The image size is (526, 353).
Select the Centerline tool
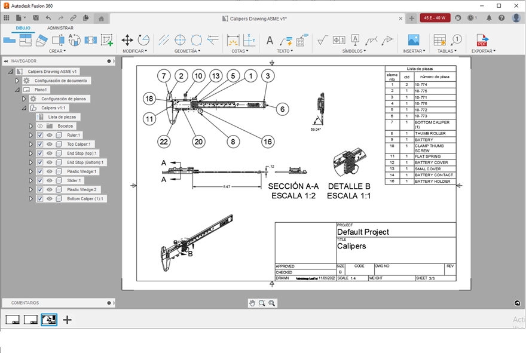tap(164, 40)
